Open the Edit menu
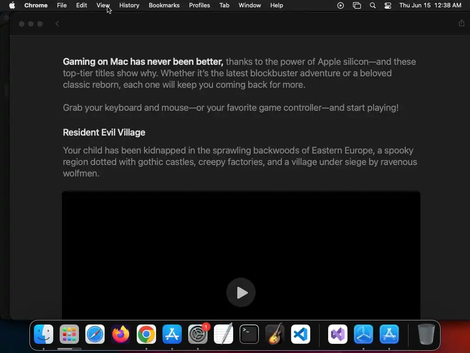This screenshot has height=353, width=470. pyautogui.click(x=82, y=5)
